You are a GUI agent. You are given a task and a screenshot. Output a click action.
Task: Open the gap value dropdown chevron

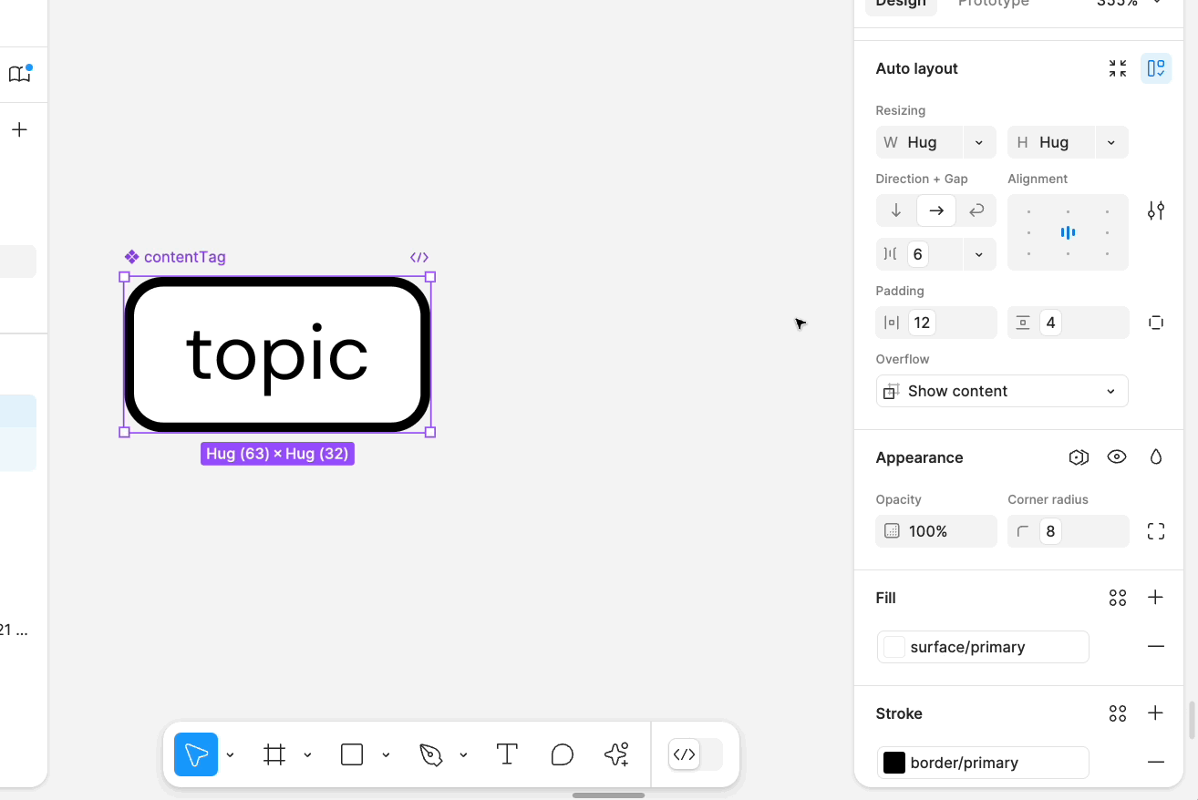coord(979,254)
